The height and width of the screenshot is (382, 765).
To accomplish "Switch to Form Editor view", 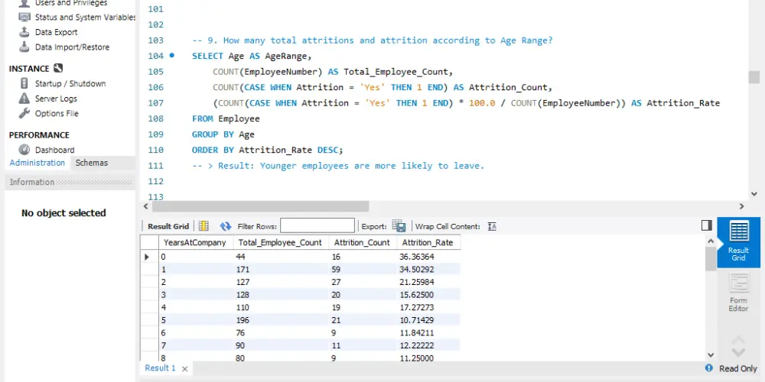I will [x=738, y=293].
